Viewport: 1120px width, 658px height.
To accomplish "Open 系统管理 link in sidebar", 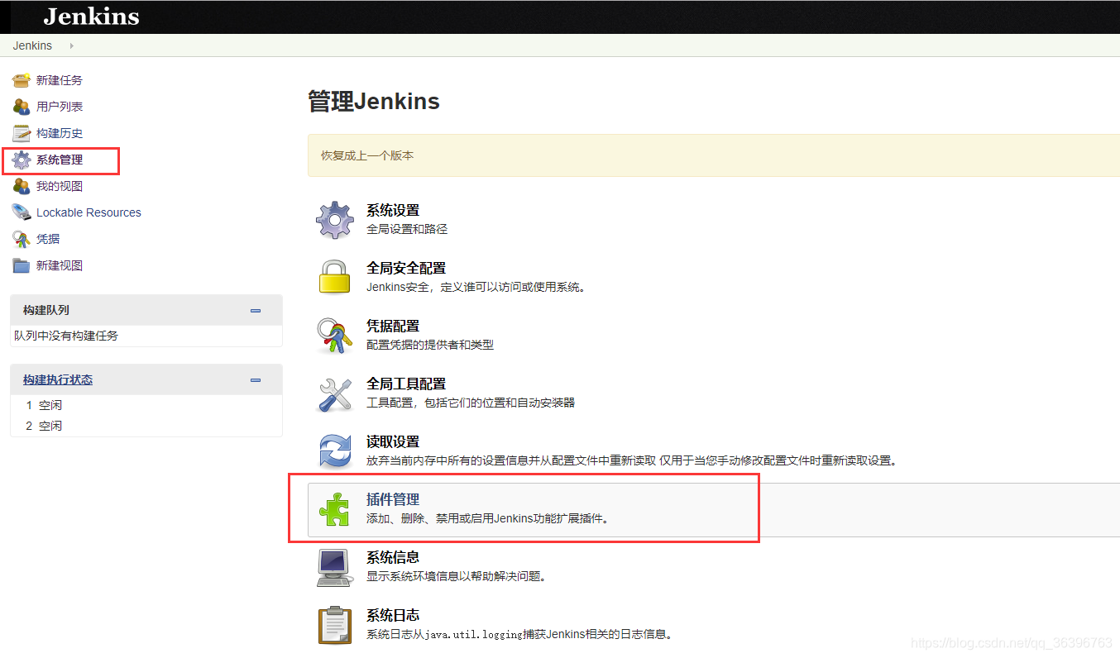I will click(x=60, y=160).
